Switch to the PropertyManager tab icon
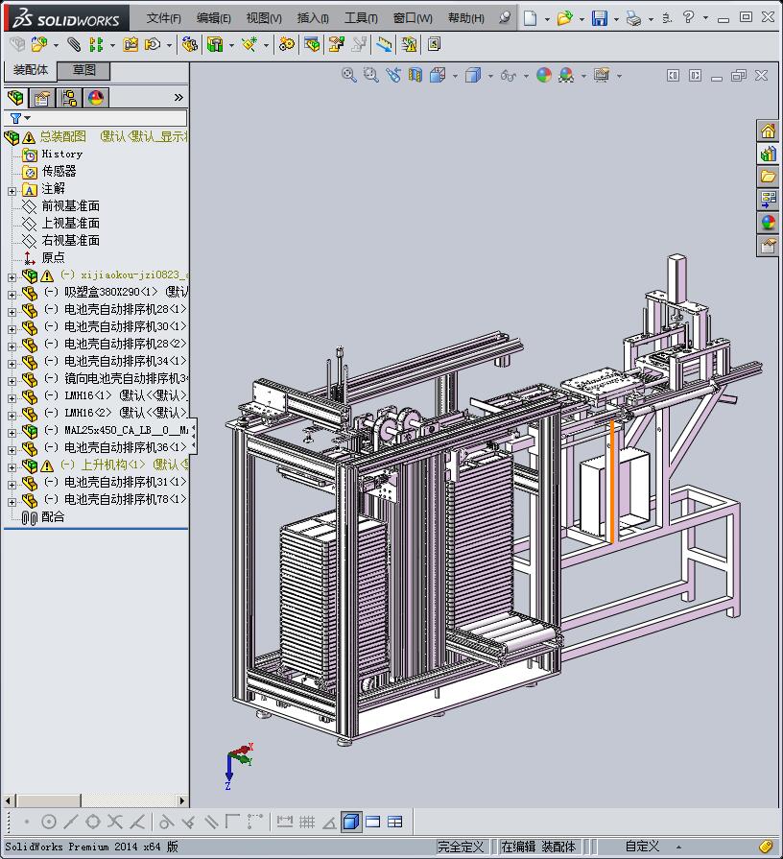 42,98
